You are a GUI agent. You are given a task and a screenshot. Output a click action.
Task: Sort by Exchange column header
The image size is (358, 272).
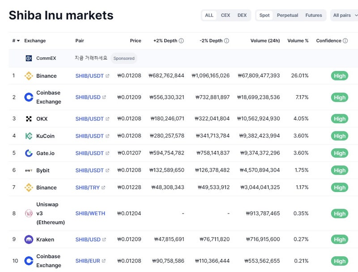(x=35, y=41)
